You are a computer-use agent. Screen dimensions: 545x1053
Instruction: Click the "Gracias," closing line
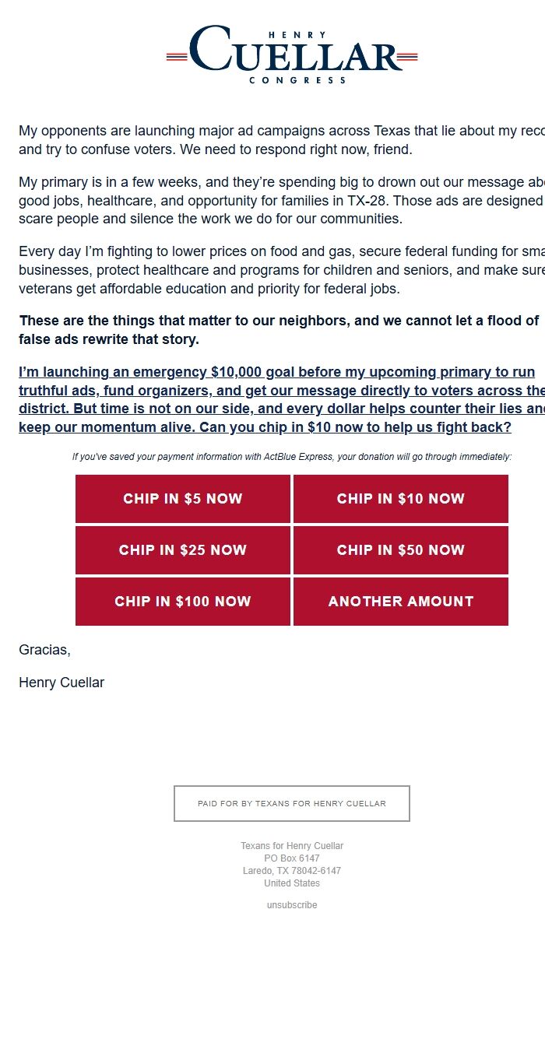pyautogui.click(x=44, y=649)
